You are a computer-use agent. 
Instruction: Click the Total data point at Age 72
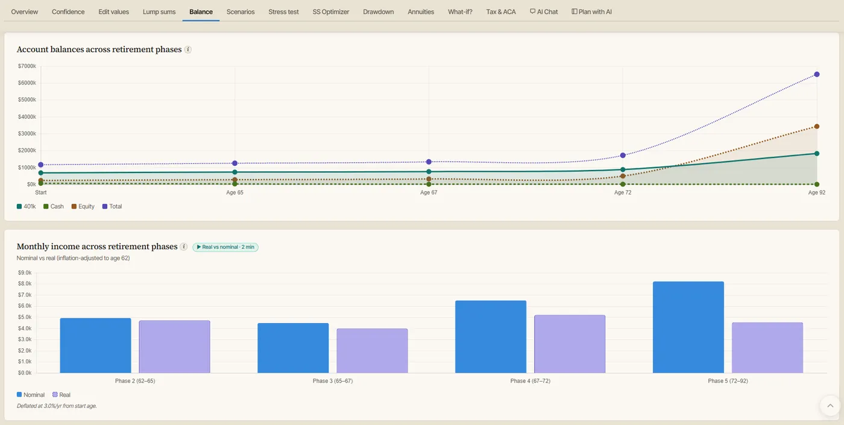pos(623,156)
